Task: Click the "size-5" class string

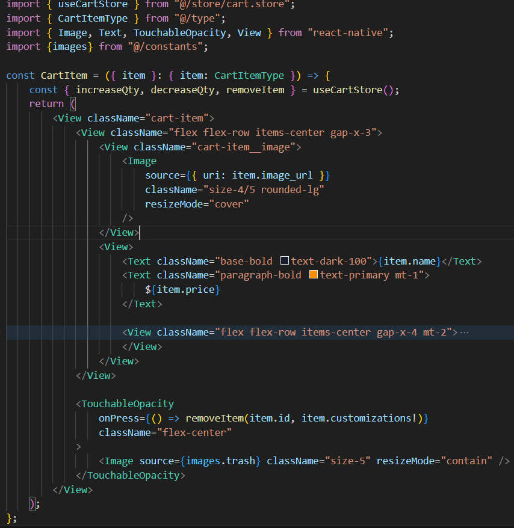Action: point(347,461)
